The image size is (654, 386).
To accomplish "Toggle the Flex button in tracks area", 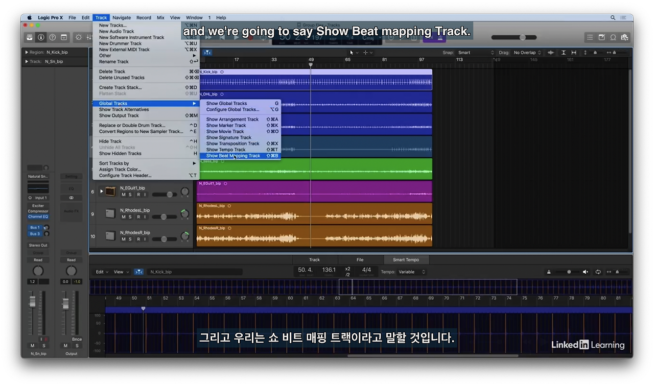I will [207, 53].
